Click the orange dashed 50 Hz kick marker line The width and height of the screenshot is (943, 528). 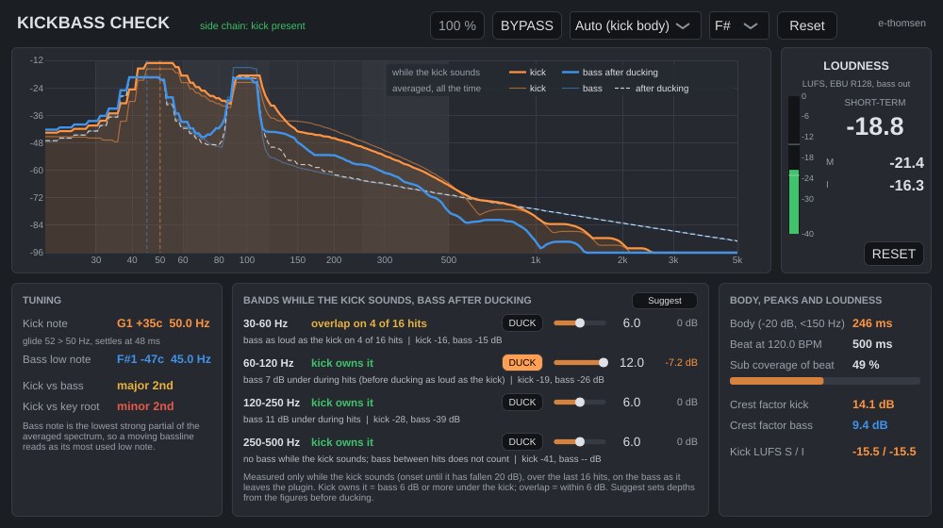pos(160,157)
